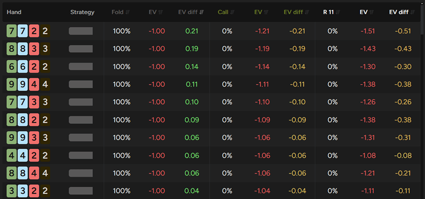Click R 11 EV value -1.08
The image size is (425, 199).
click(368, 156)
